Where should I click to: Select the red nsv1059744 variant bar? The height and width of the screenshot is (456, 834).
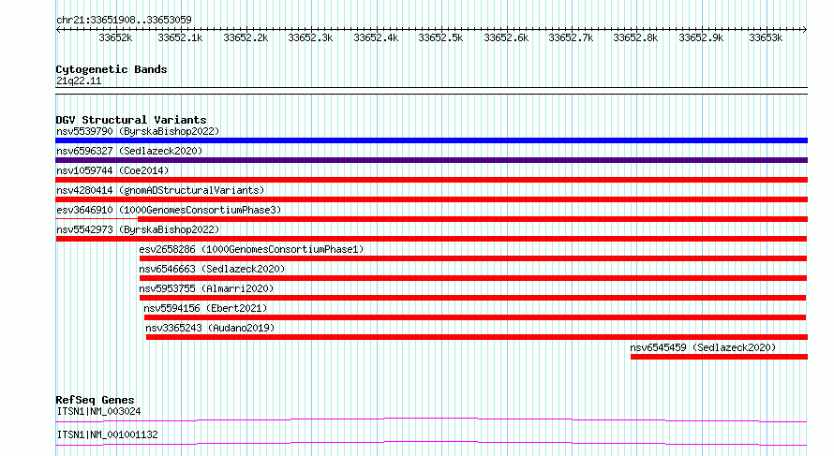coord(431,180)
